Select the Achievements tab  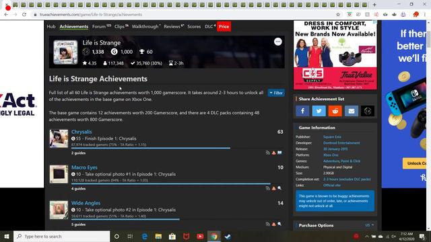[x=74, y=27]
